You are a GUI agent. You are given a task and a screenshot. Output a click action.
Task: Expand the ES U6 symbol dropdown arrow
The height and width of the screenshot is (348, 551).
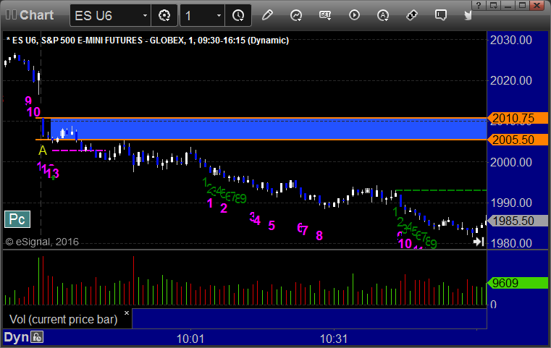145,15
